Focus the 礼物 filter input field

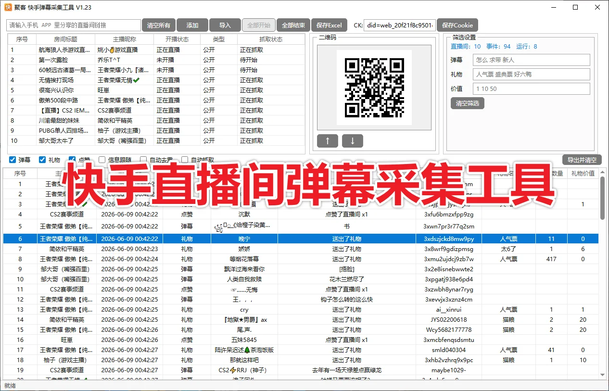[532, 74]
